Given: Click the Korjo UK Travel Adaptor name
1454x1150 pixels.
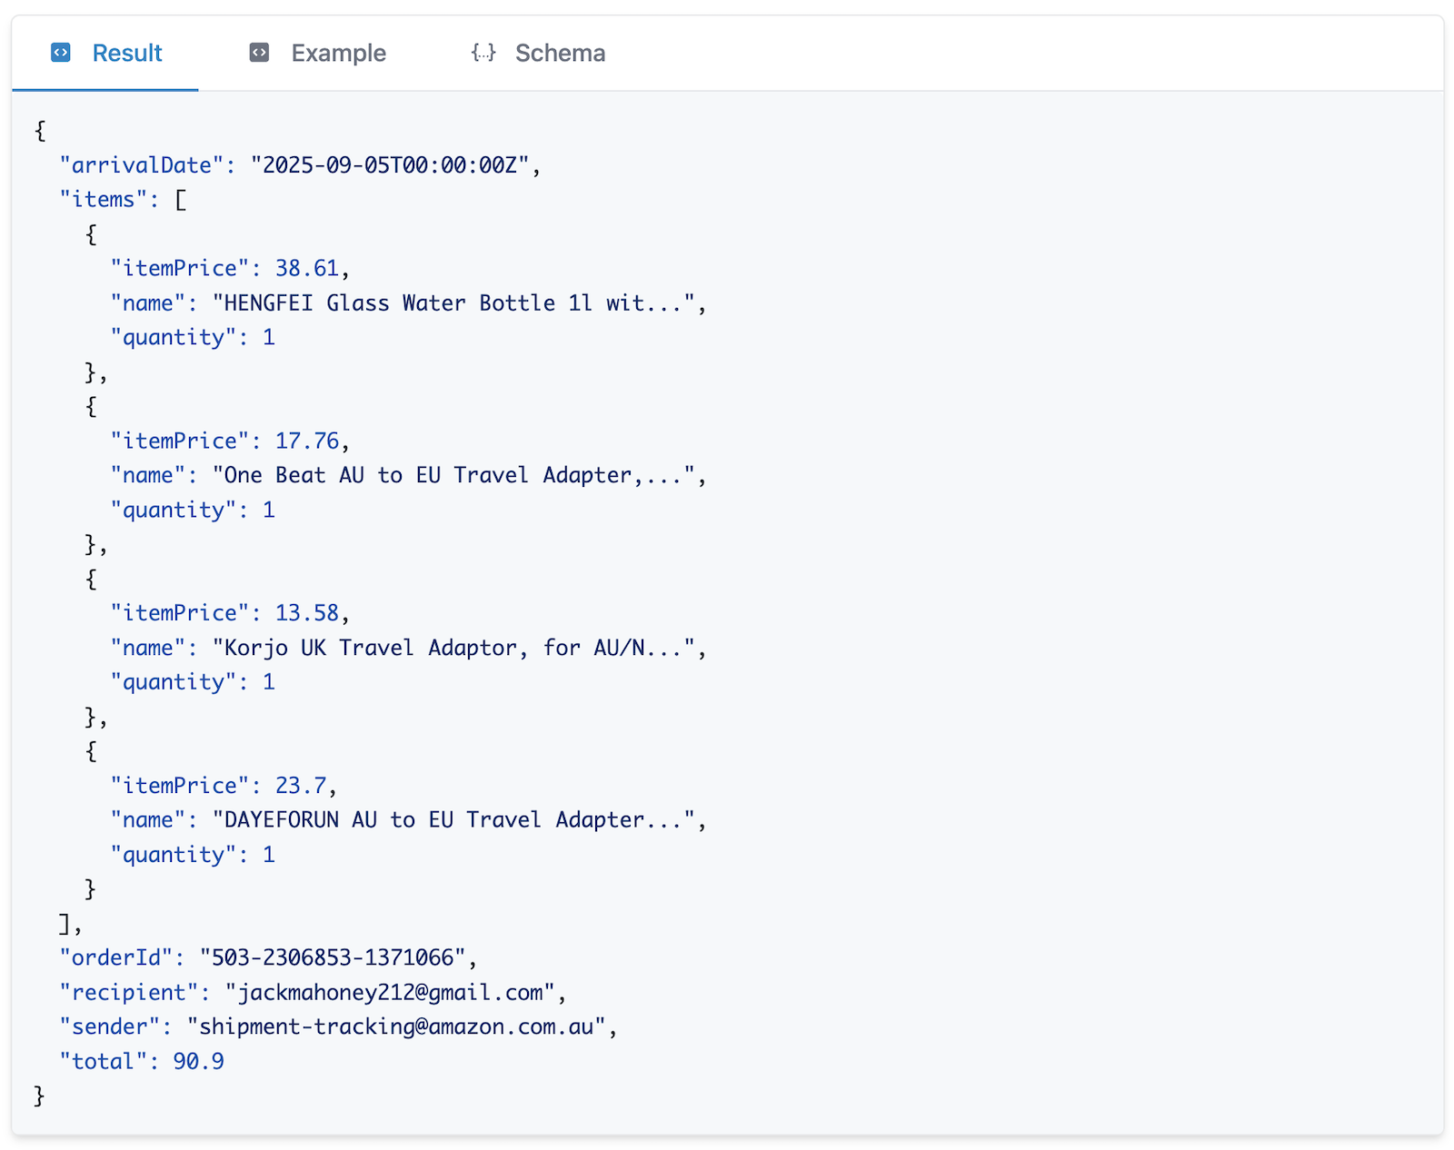Looking at the screenshot, I should (453, 649).
